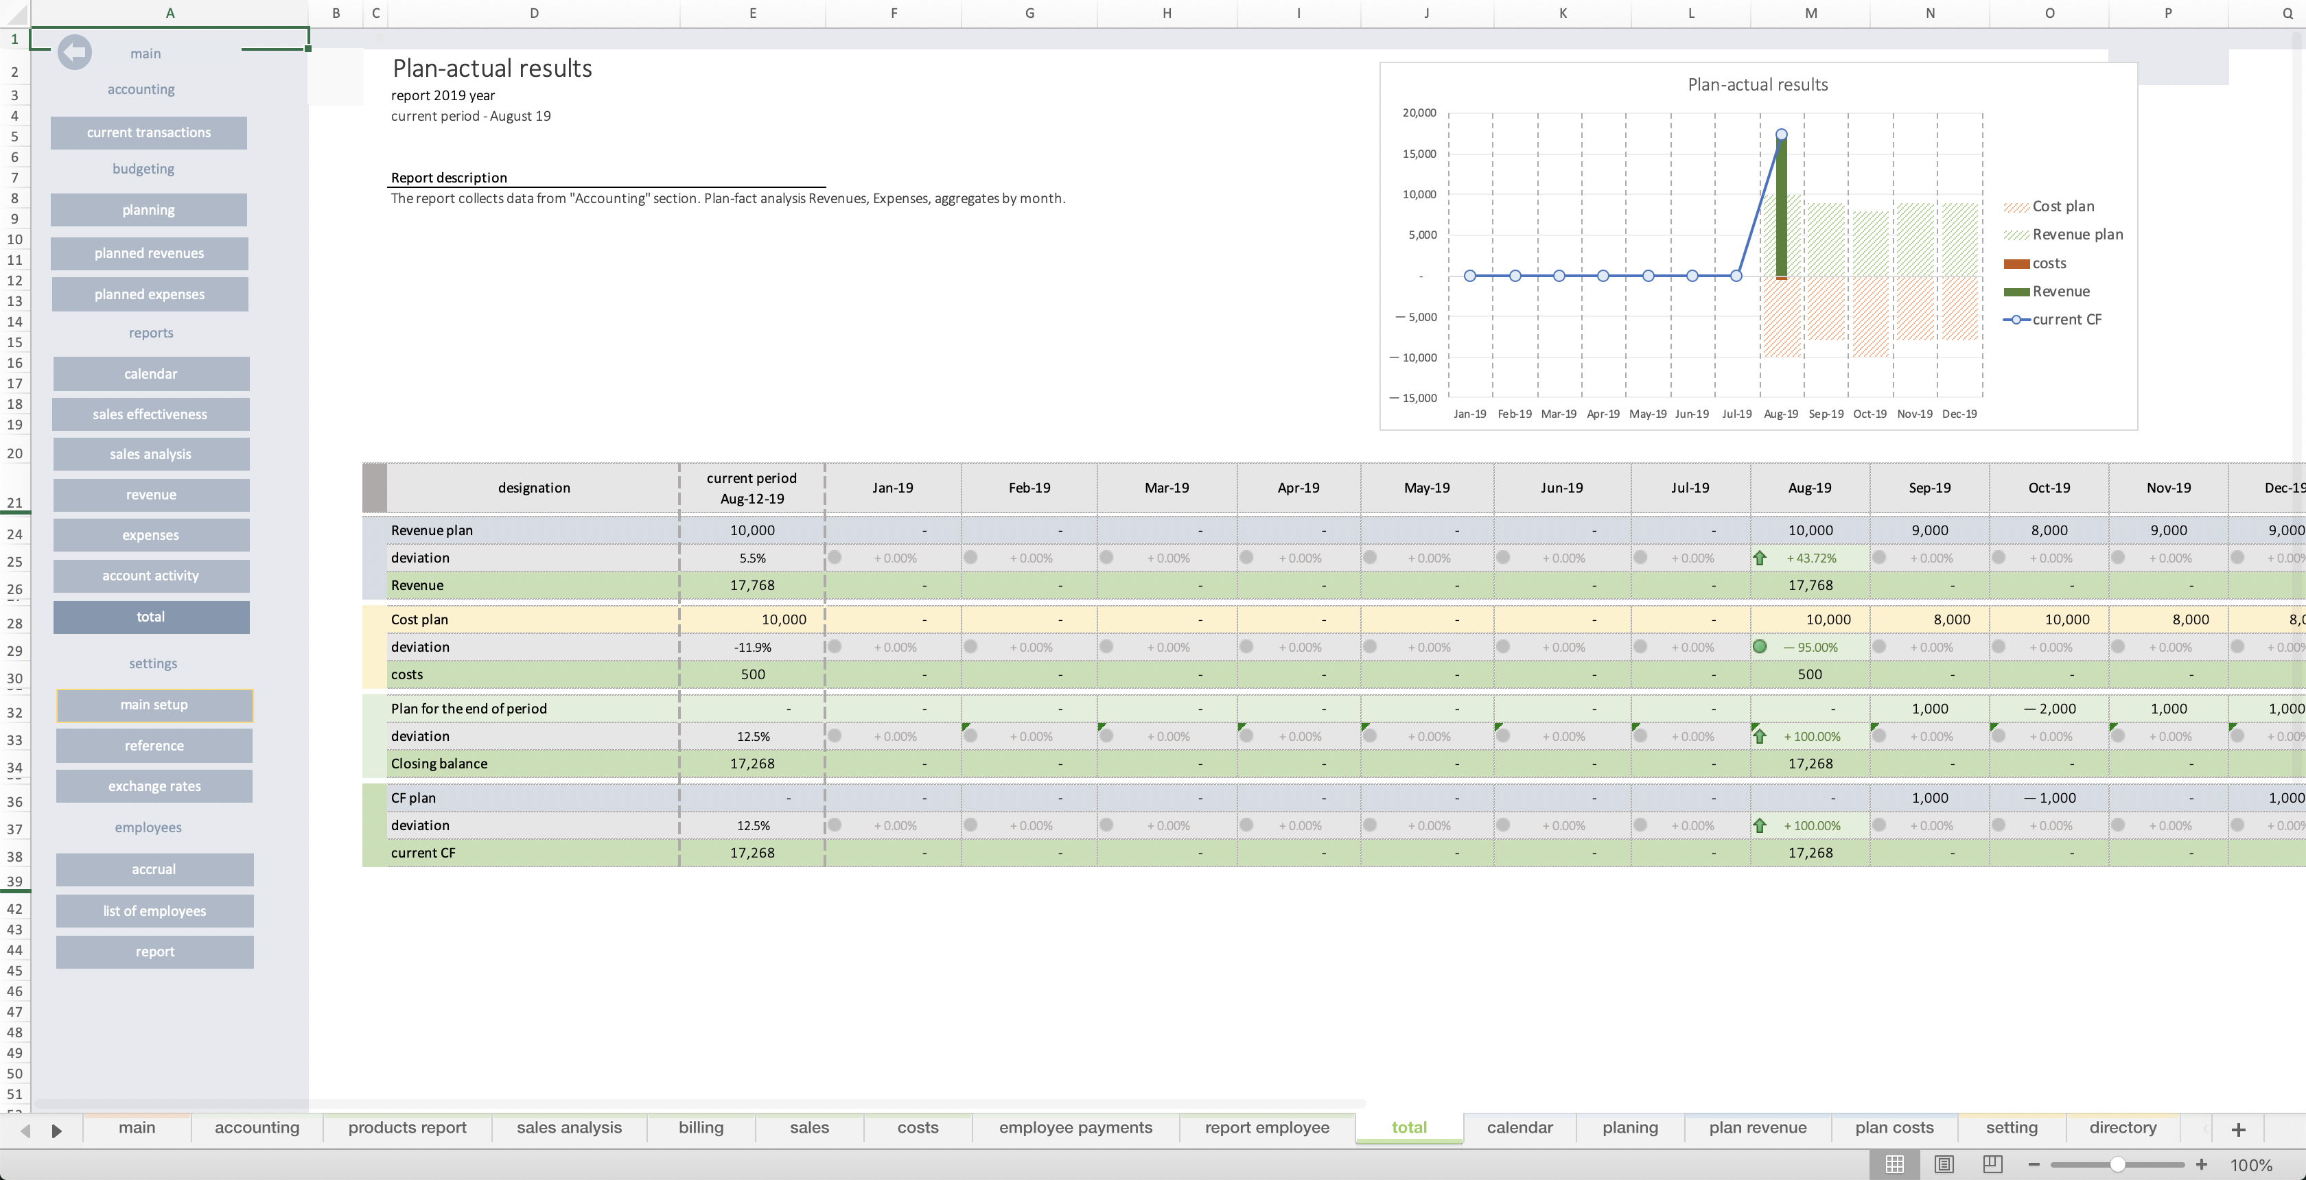Open the plan revenue sheet tab
This screenshot has width=2306, height=1180.
1758,1127
